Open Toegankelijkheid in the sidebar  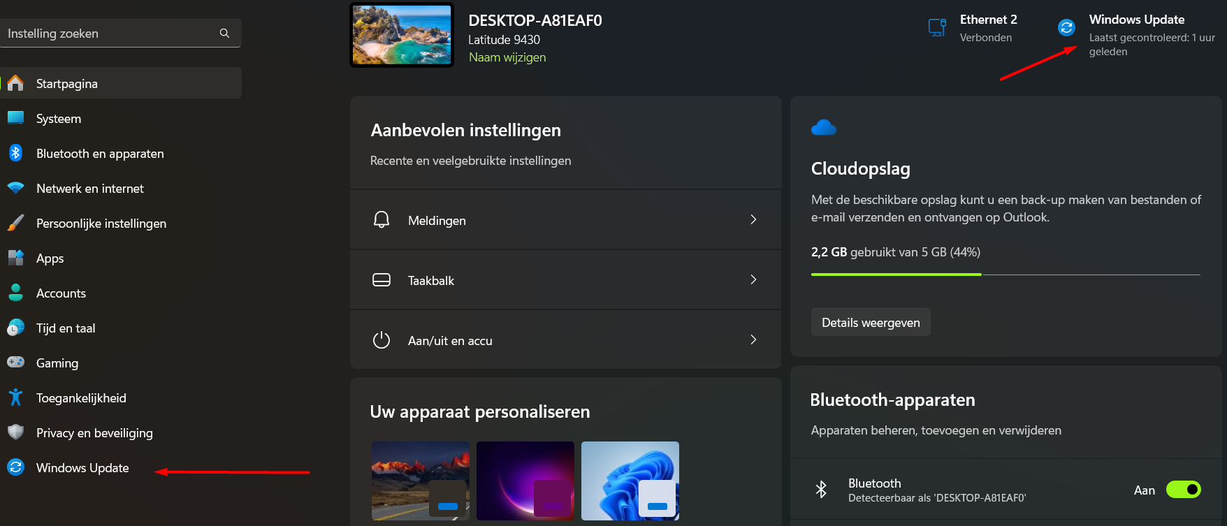pyautogui.click(x=121, y=397)
